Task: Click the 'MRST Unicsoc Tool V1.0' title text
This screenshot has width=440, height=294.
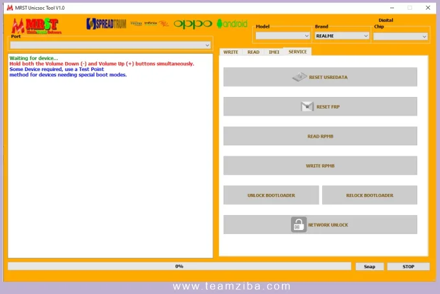Action: point(40,8)
